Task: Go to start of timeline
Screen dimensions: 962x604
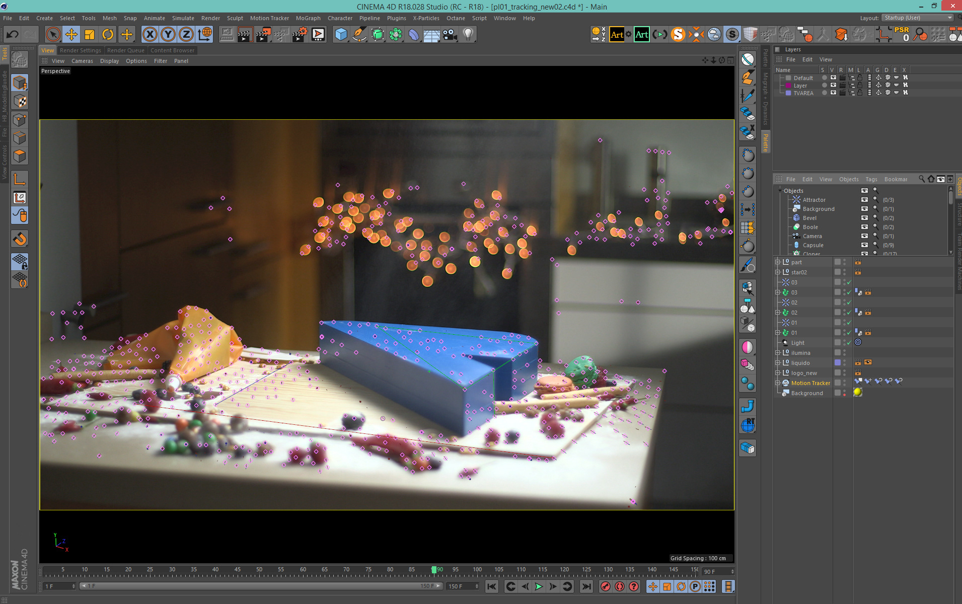Action: (492, 586)
